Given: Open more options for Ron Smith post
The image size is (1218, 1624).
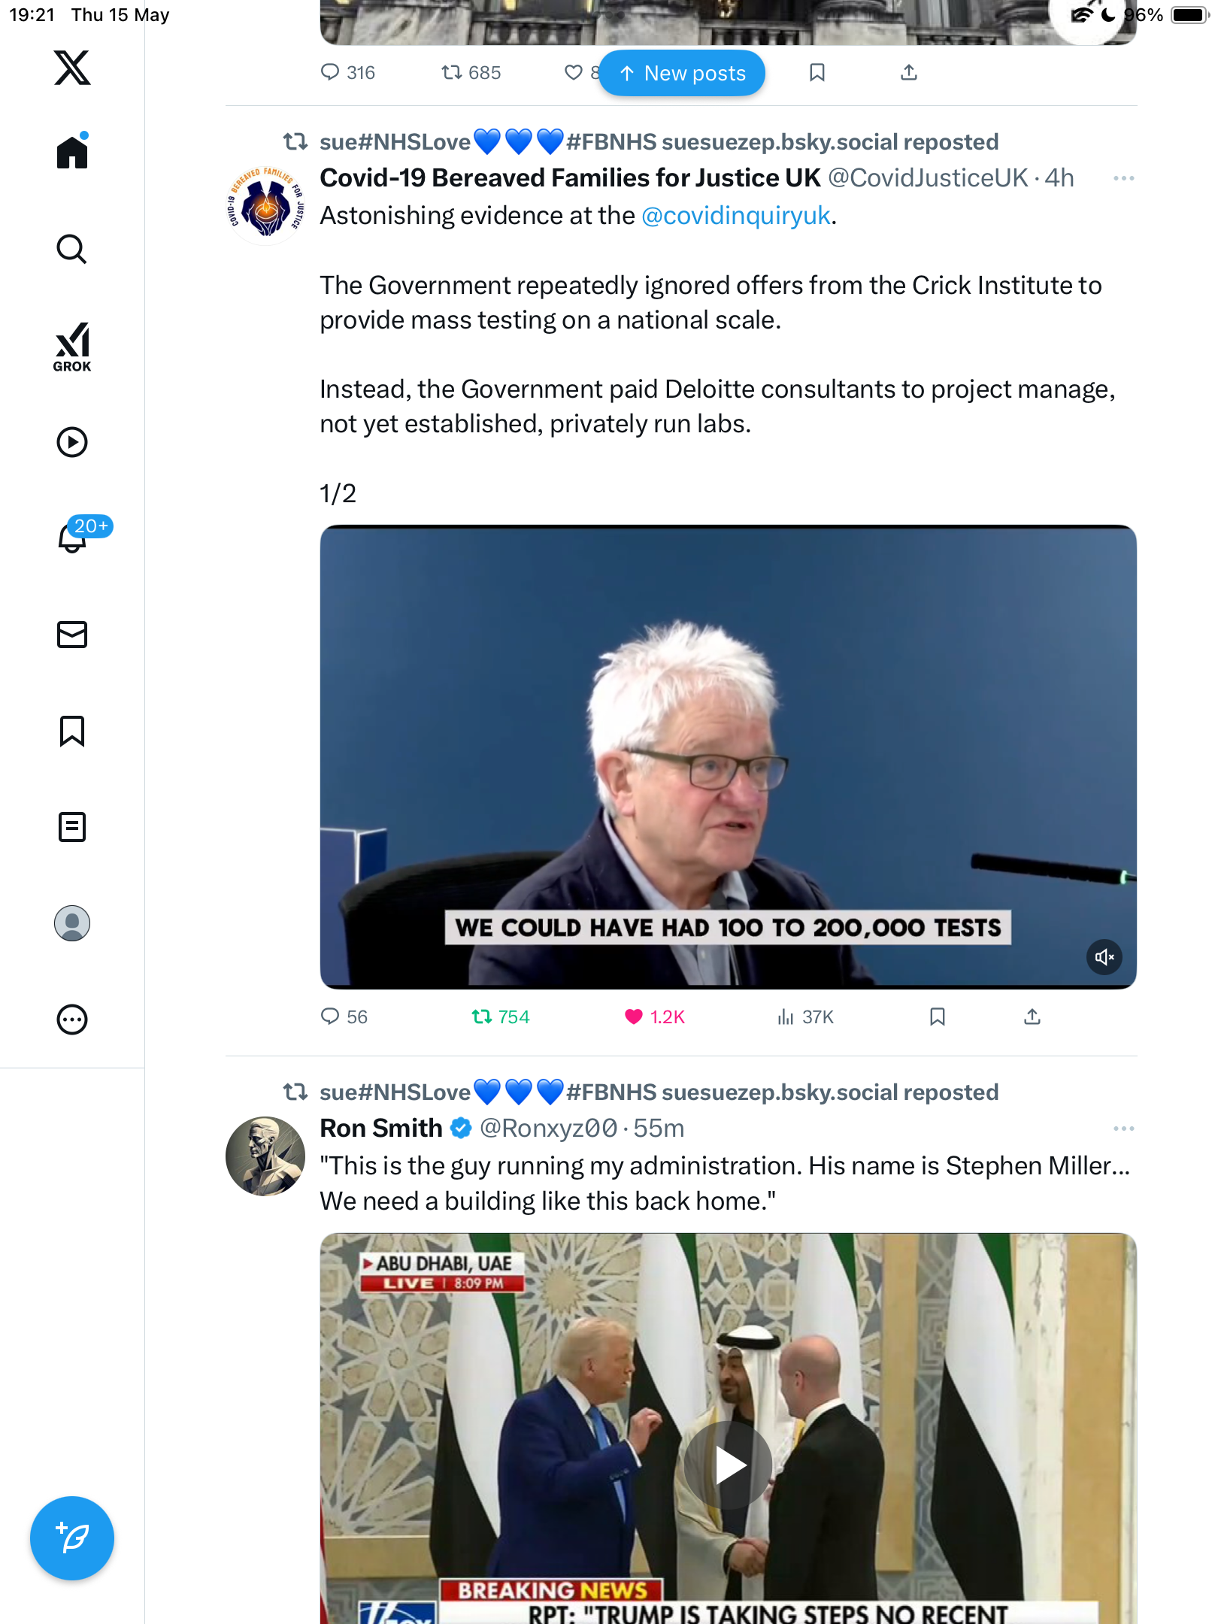Looking at the screenshot, I should pyautogui.click(x=1123, y=1129).
